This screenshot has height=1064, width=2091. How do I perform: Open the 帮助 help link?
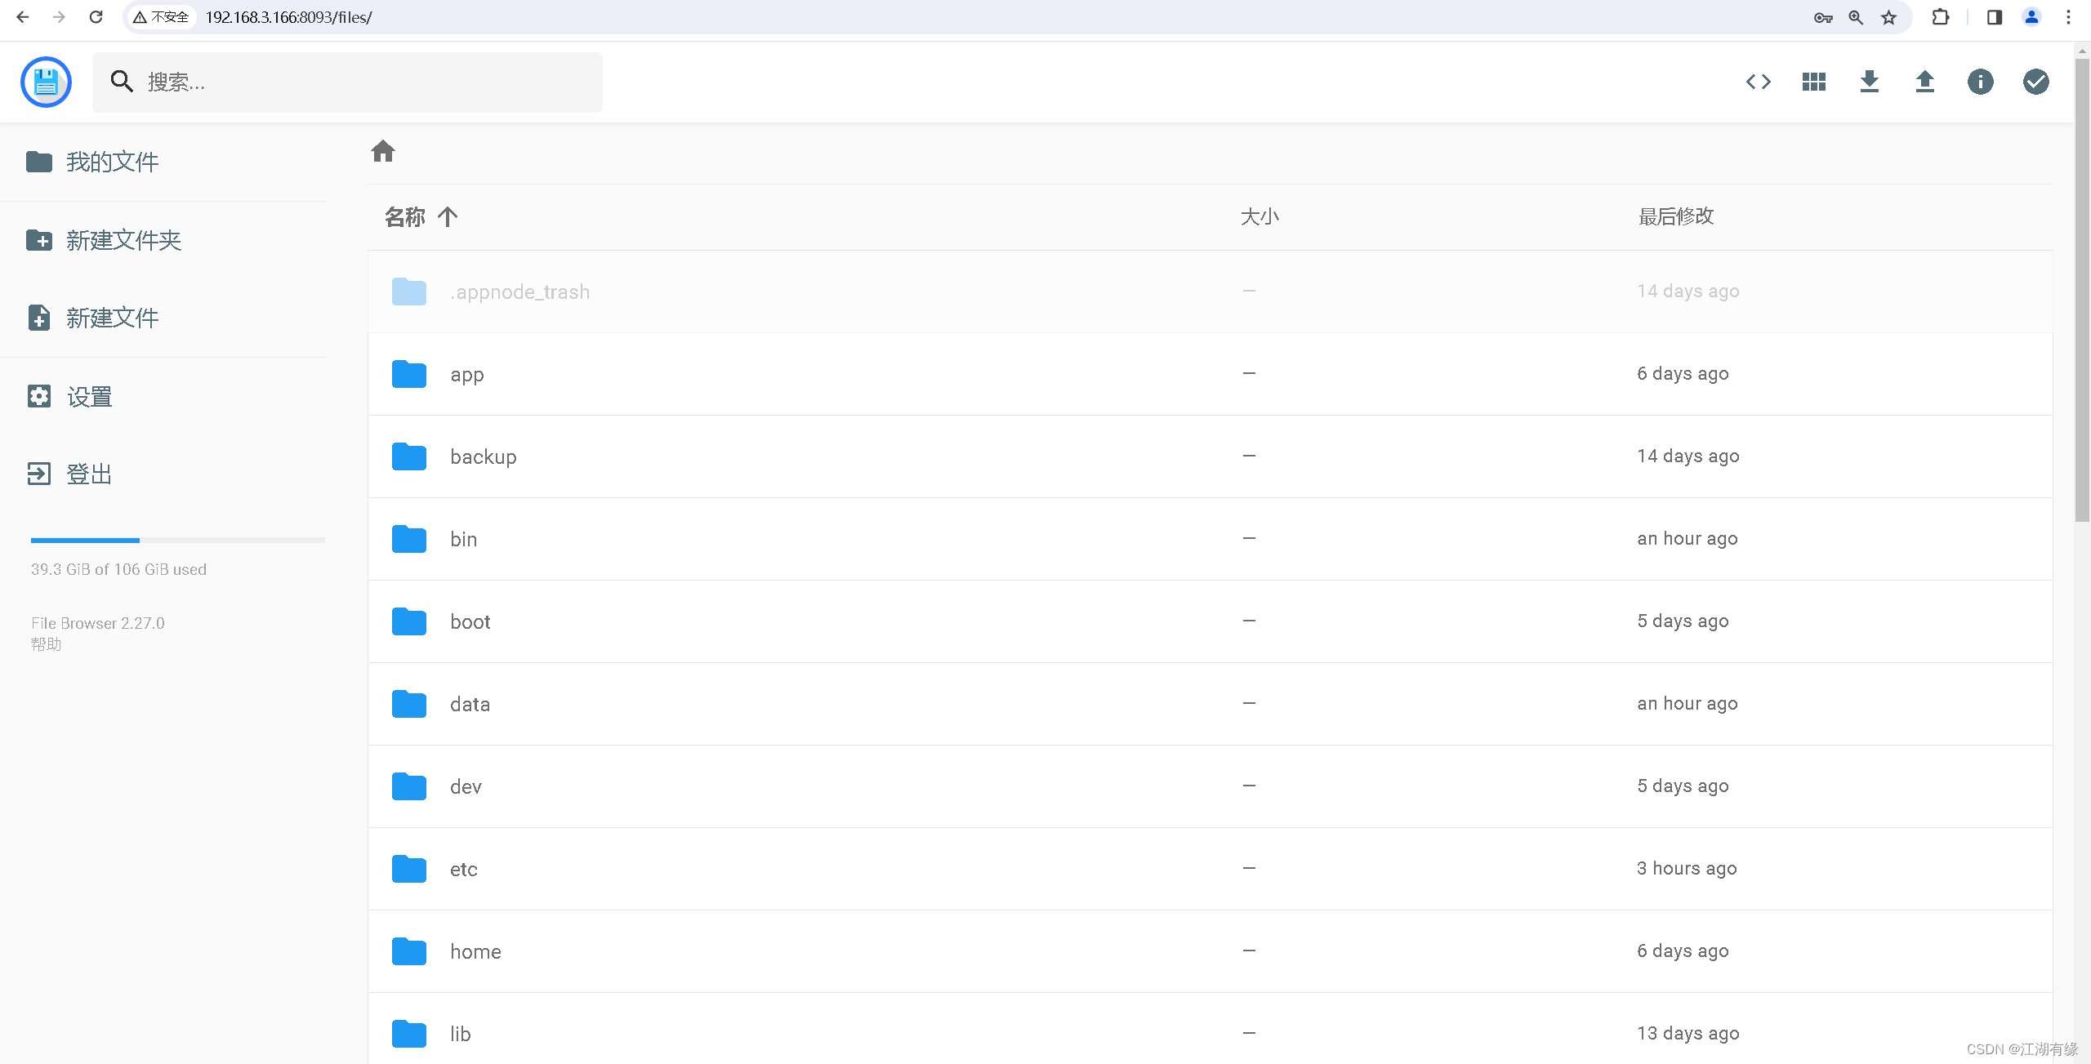46,644
